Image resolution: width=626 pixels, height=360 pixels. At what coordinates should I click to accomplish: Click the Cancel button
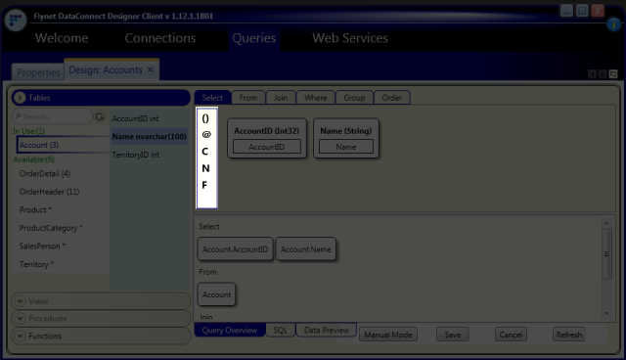pyautogui.click(x=511, y=335)
